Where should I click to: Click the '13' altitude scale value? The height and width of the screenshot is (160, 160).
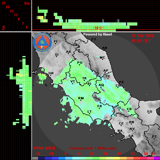tap(12, 11)
